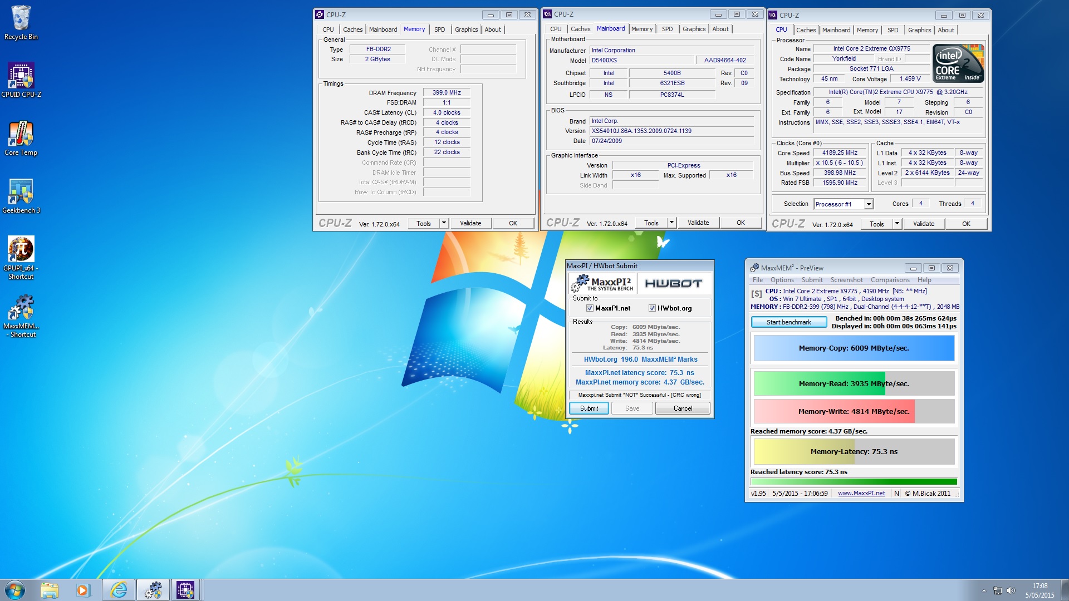This screenshot has width=1069, height=601.
Task: Click Tools button in CPU tab window
Action: click(877, 224)
